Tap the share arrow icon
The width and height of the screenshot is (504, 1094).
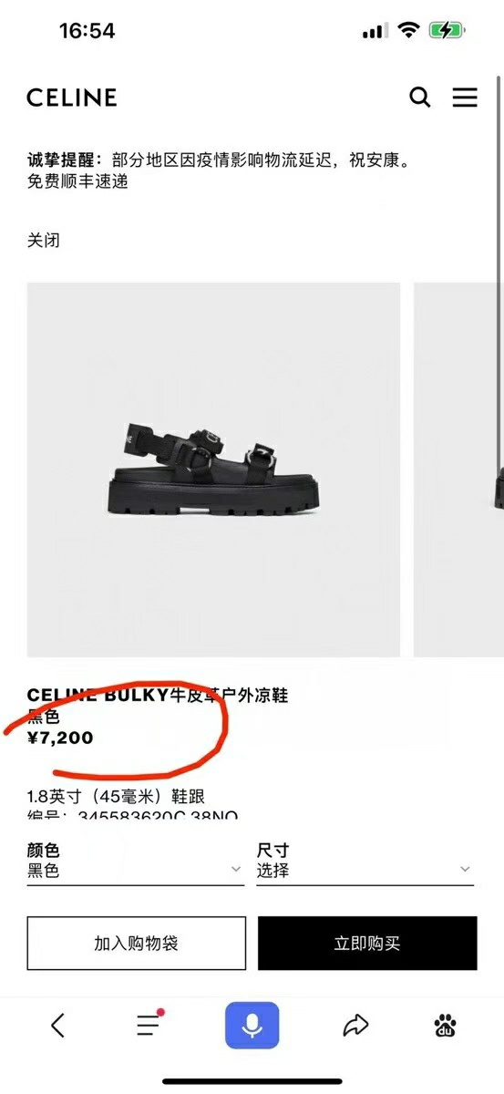point(355,1026)
